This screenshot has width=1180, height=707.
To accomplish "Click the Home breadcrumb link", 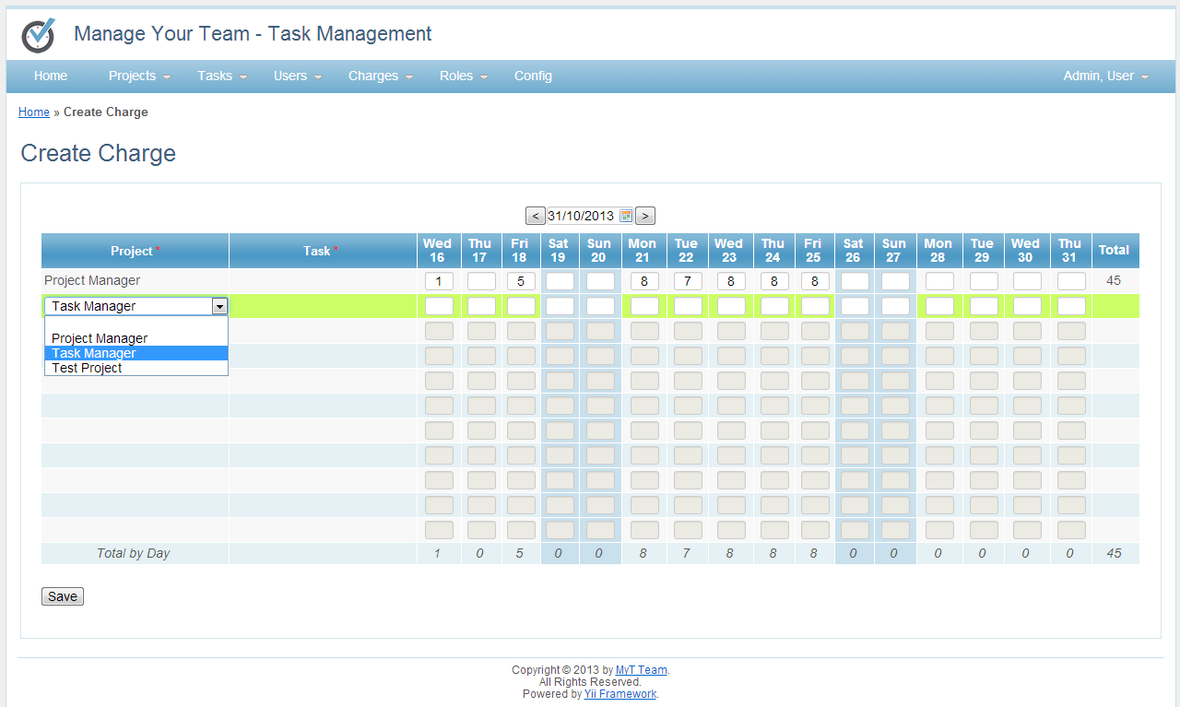I will click(x=34, y=112).
